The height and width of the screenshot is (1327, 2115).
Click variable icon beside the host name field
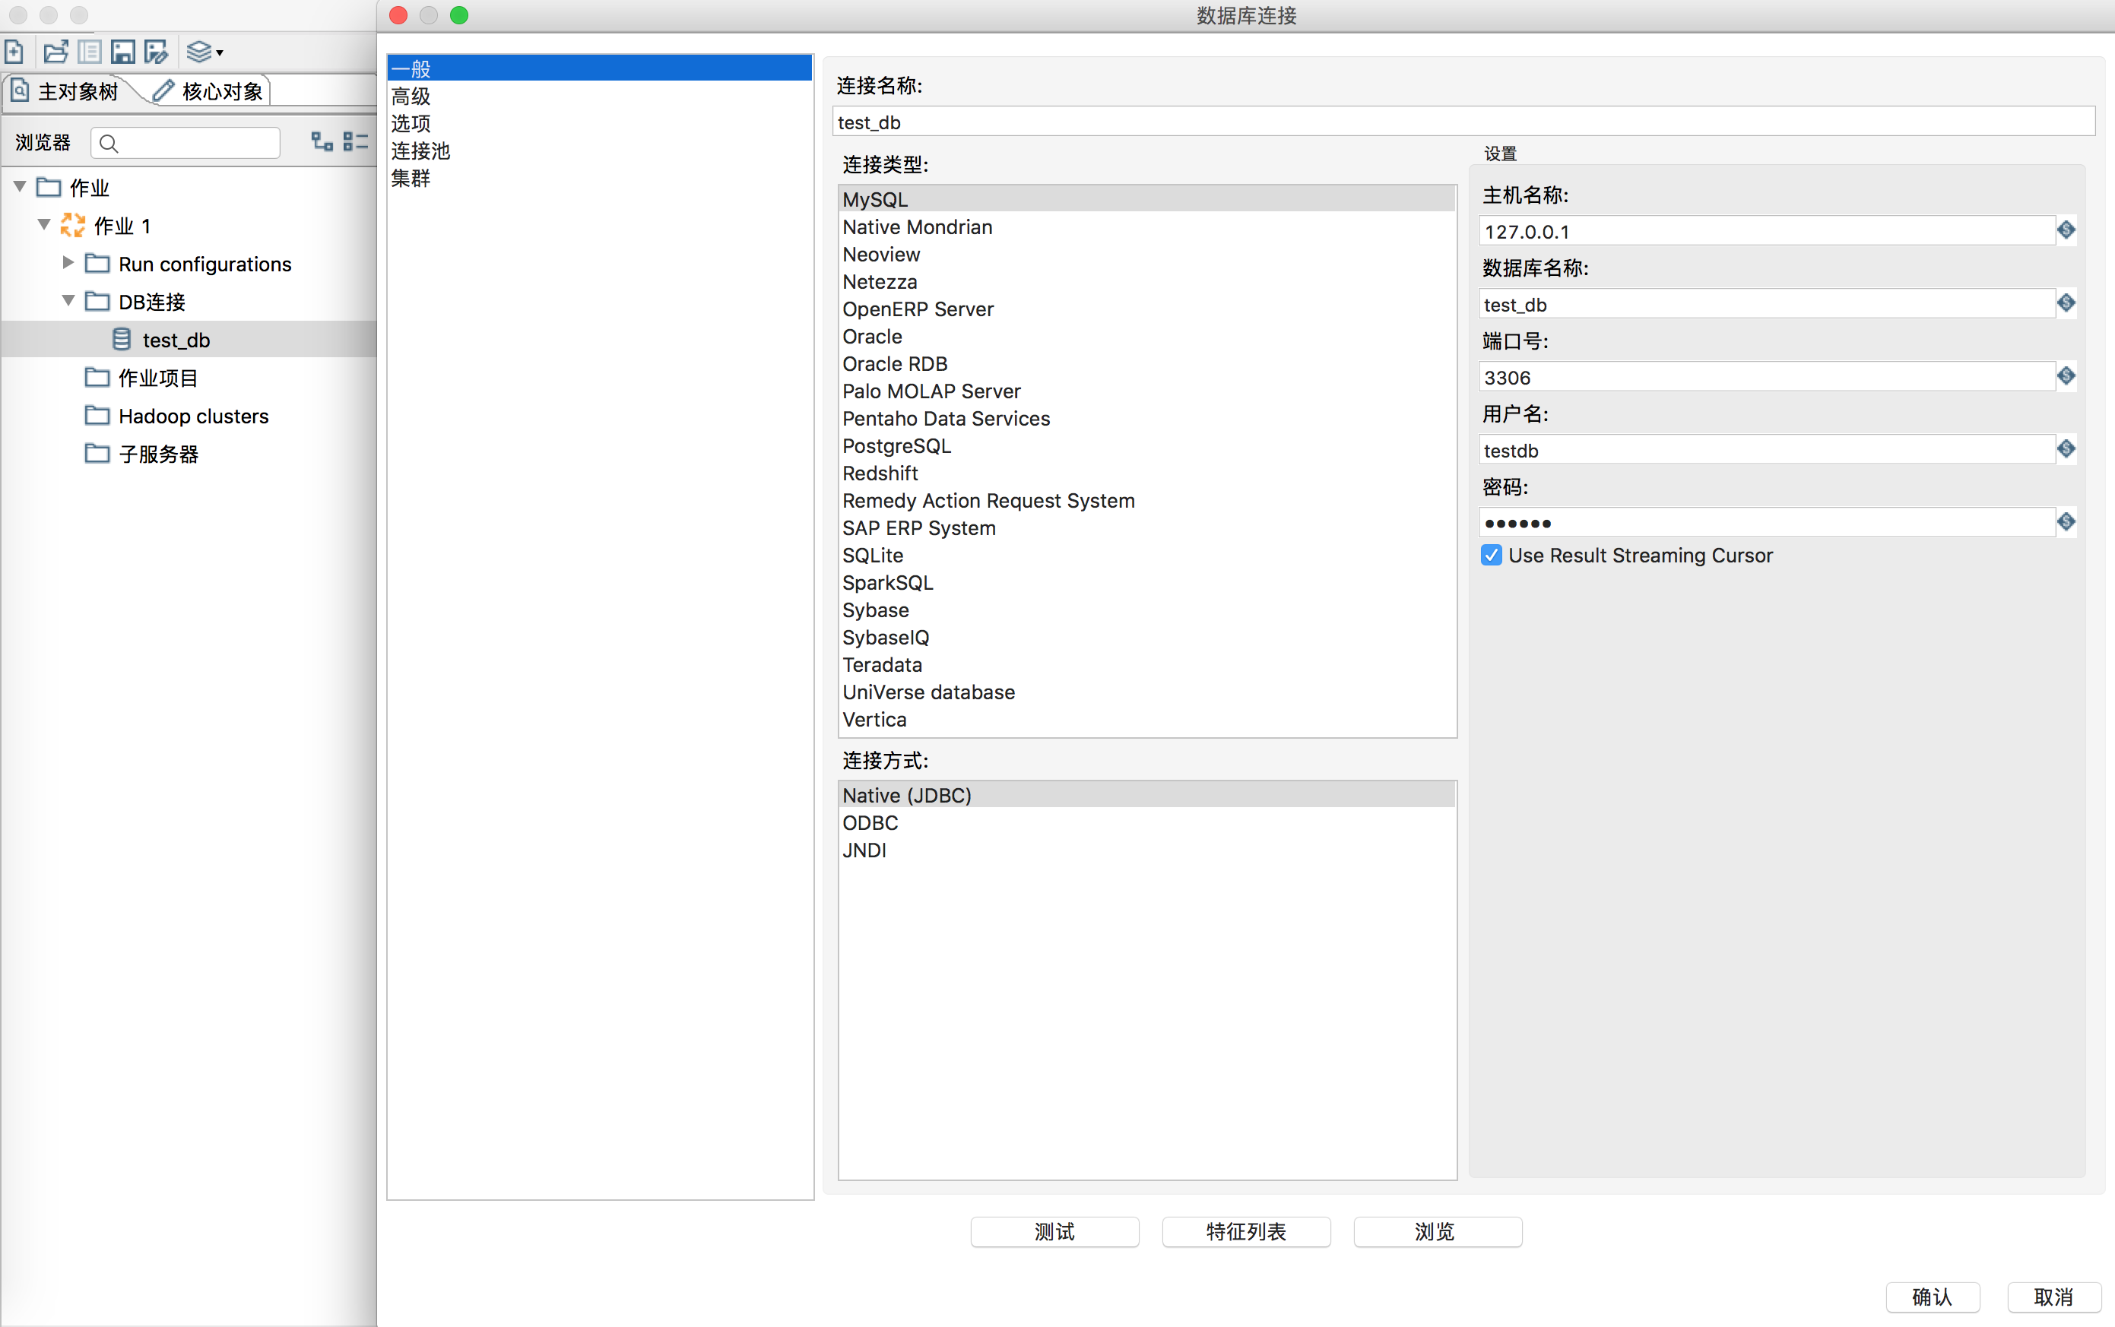pos(2066,231)
